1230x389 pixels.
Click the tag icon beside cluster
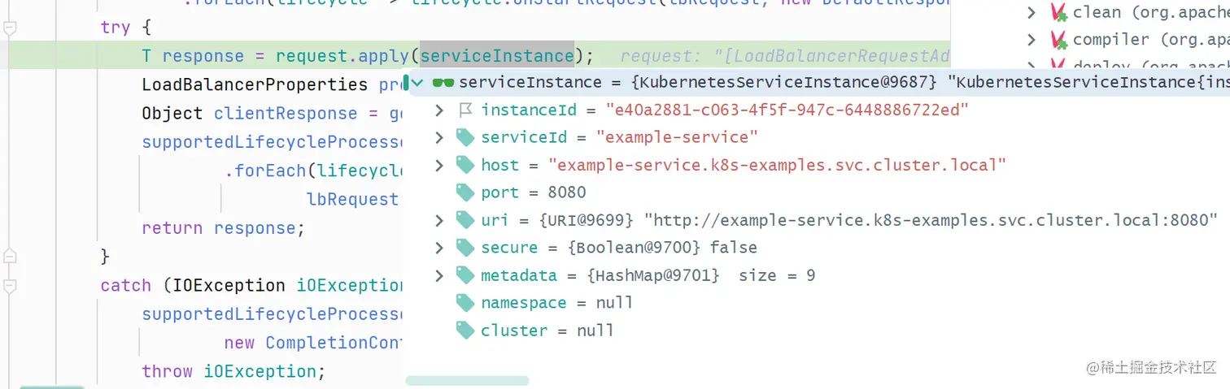click(x=465, y=331)
